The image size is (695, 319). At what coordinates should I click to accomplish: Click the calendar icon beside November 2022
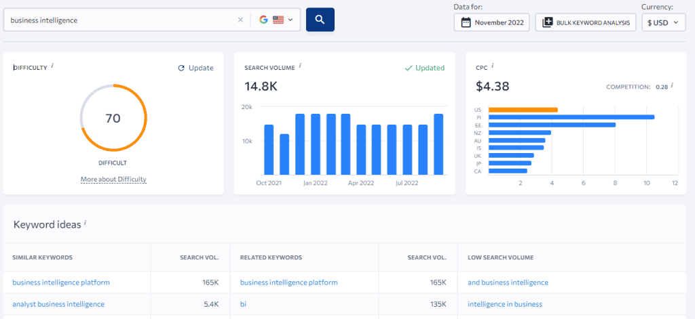click(x=466, y=22)
